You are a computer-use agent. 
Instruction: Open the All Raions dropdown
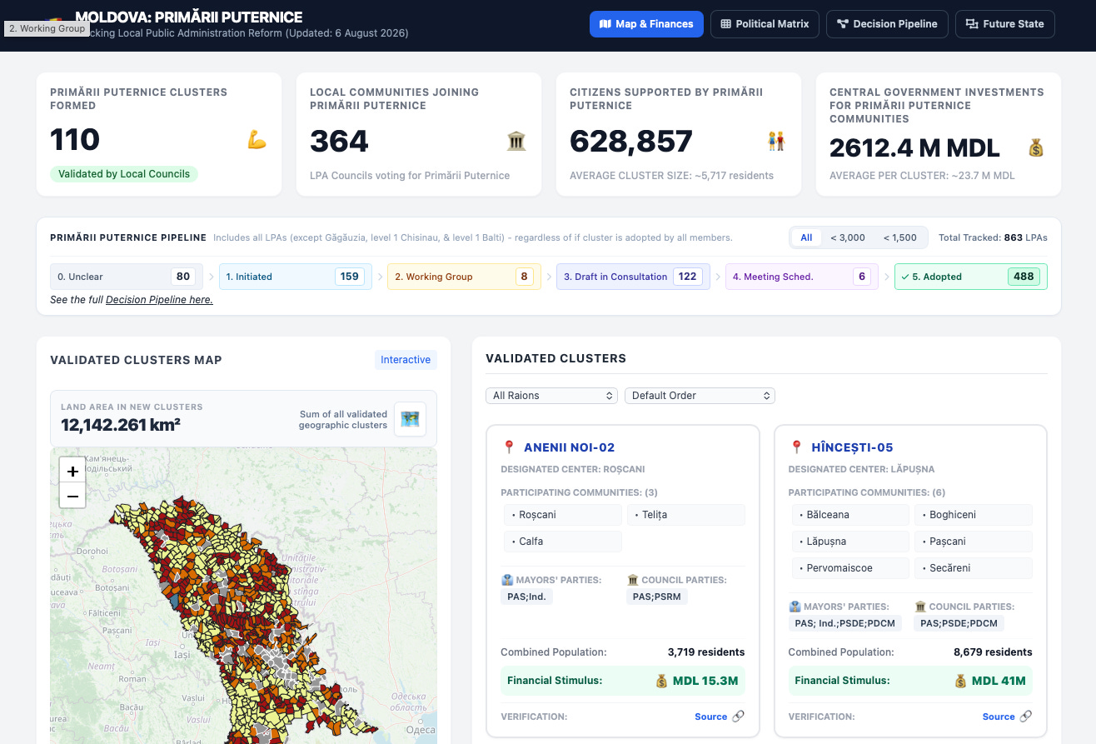pos(551,396)
